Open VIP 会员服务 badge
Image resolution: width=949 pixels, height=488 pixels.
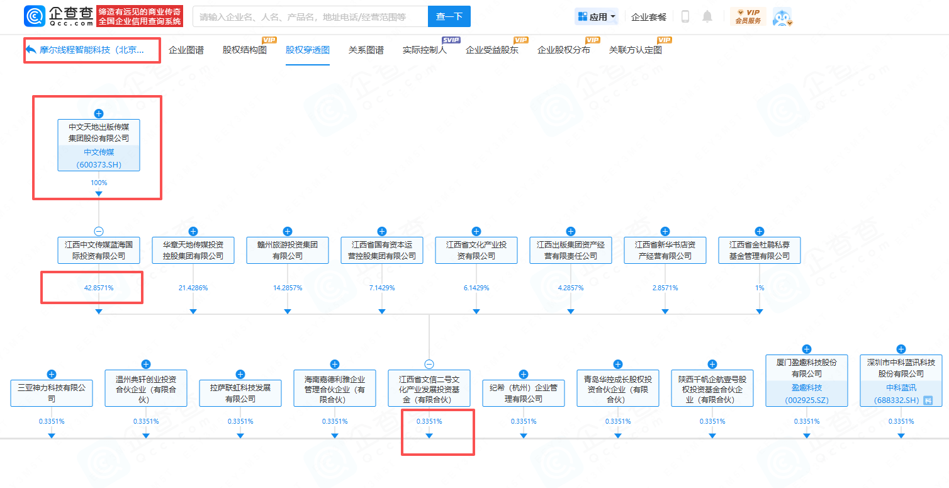[x=748, y=16]
